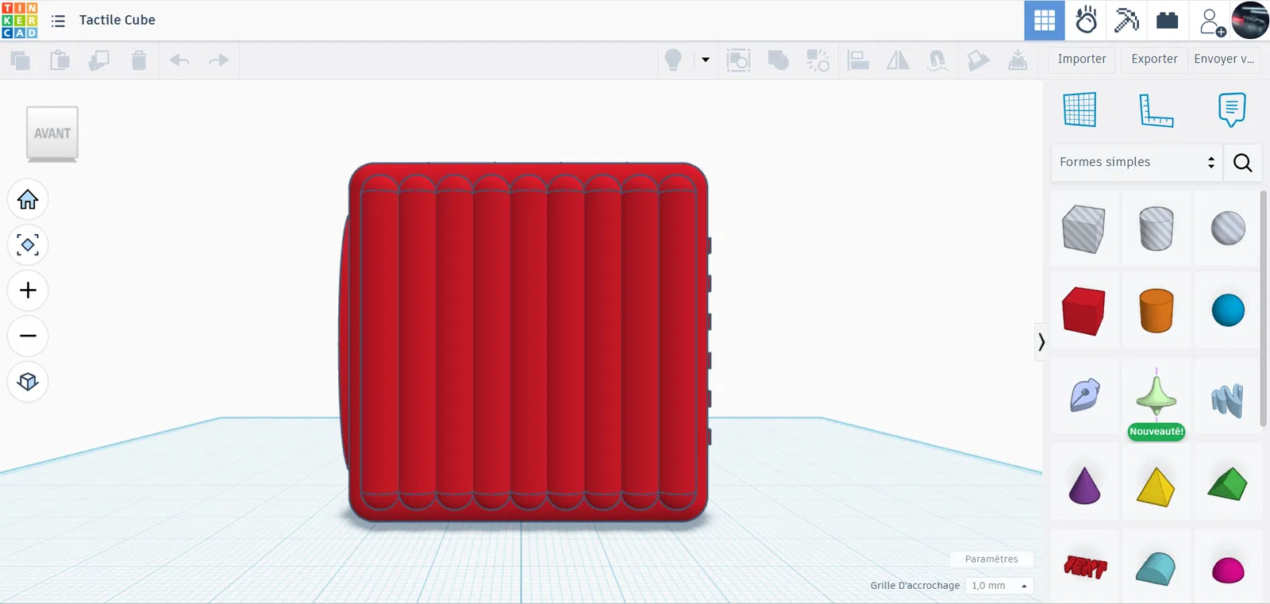The height and width of the screenshot is (604, 1270).
Task: Select the Workplane tool
Action: tap(1079, 110)
